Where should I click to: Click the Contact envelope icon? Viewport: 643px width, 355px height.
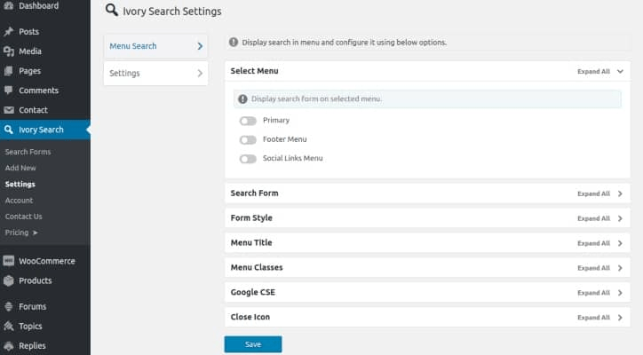8,110
